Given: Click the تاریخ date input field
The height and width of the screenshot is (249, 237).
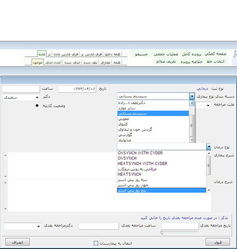Looking at the screenshot, I should [77, 89].
